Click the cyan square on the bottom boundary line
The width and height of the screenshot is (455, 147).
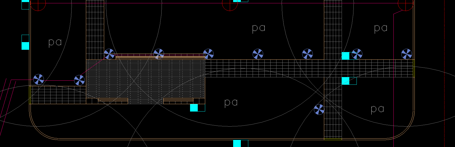point(237,143)
